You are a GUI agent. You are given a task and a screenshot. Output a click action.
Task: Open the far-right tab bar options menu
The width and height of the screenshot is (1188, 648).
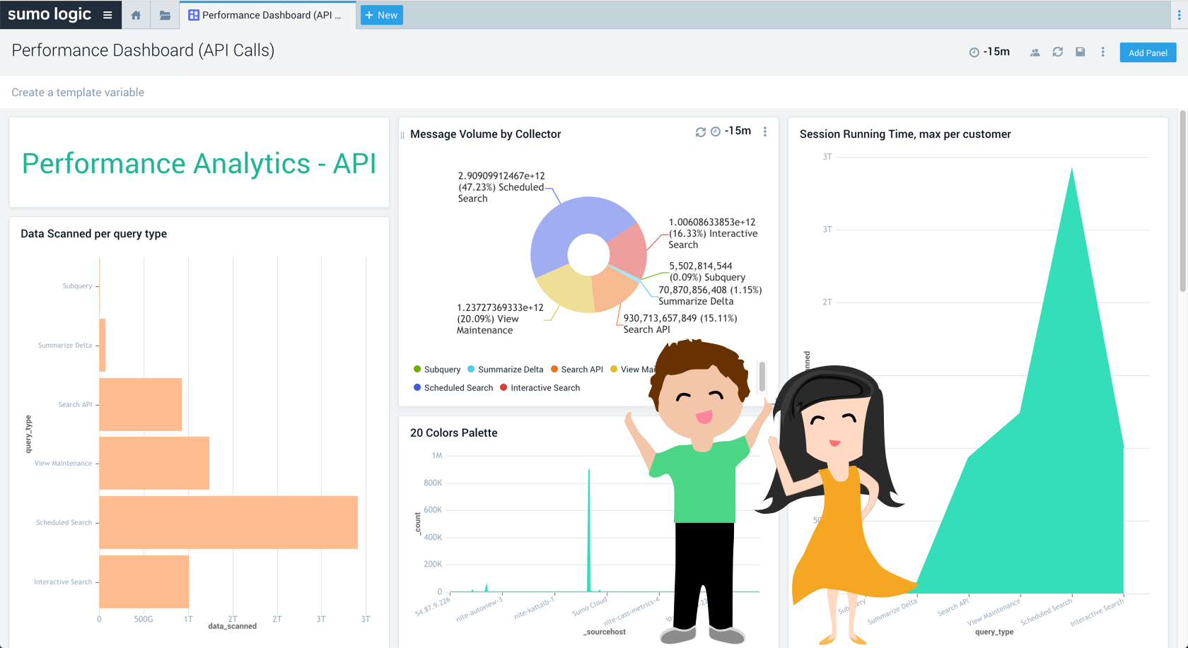1179,15
